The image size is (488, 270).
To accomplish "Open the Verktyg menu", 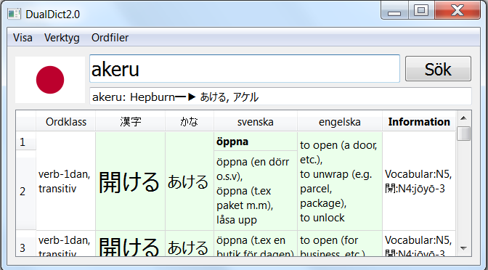I will coord(62,38).
